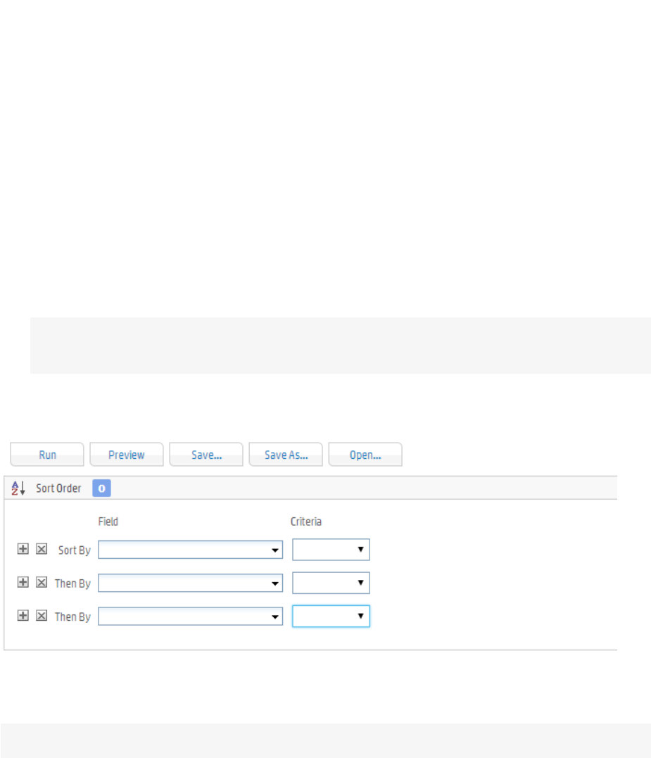
Task: Remove the Sort By row
Action: tap(42, 550)
